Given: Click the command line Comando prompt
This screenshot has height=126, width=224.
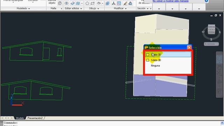Looking at the screenshot, I should (10, 123).
